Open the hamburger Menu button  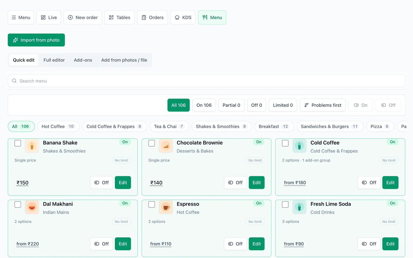coord(21,18)
